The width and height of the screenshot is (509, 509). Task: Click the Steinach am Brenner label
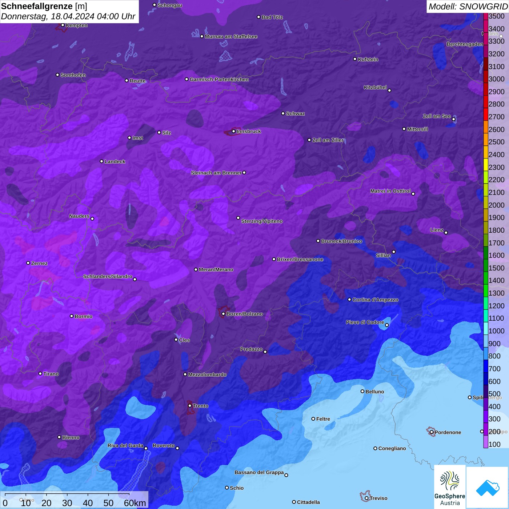tap(216, 173)
